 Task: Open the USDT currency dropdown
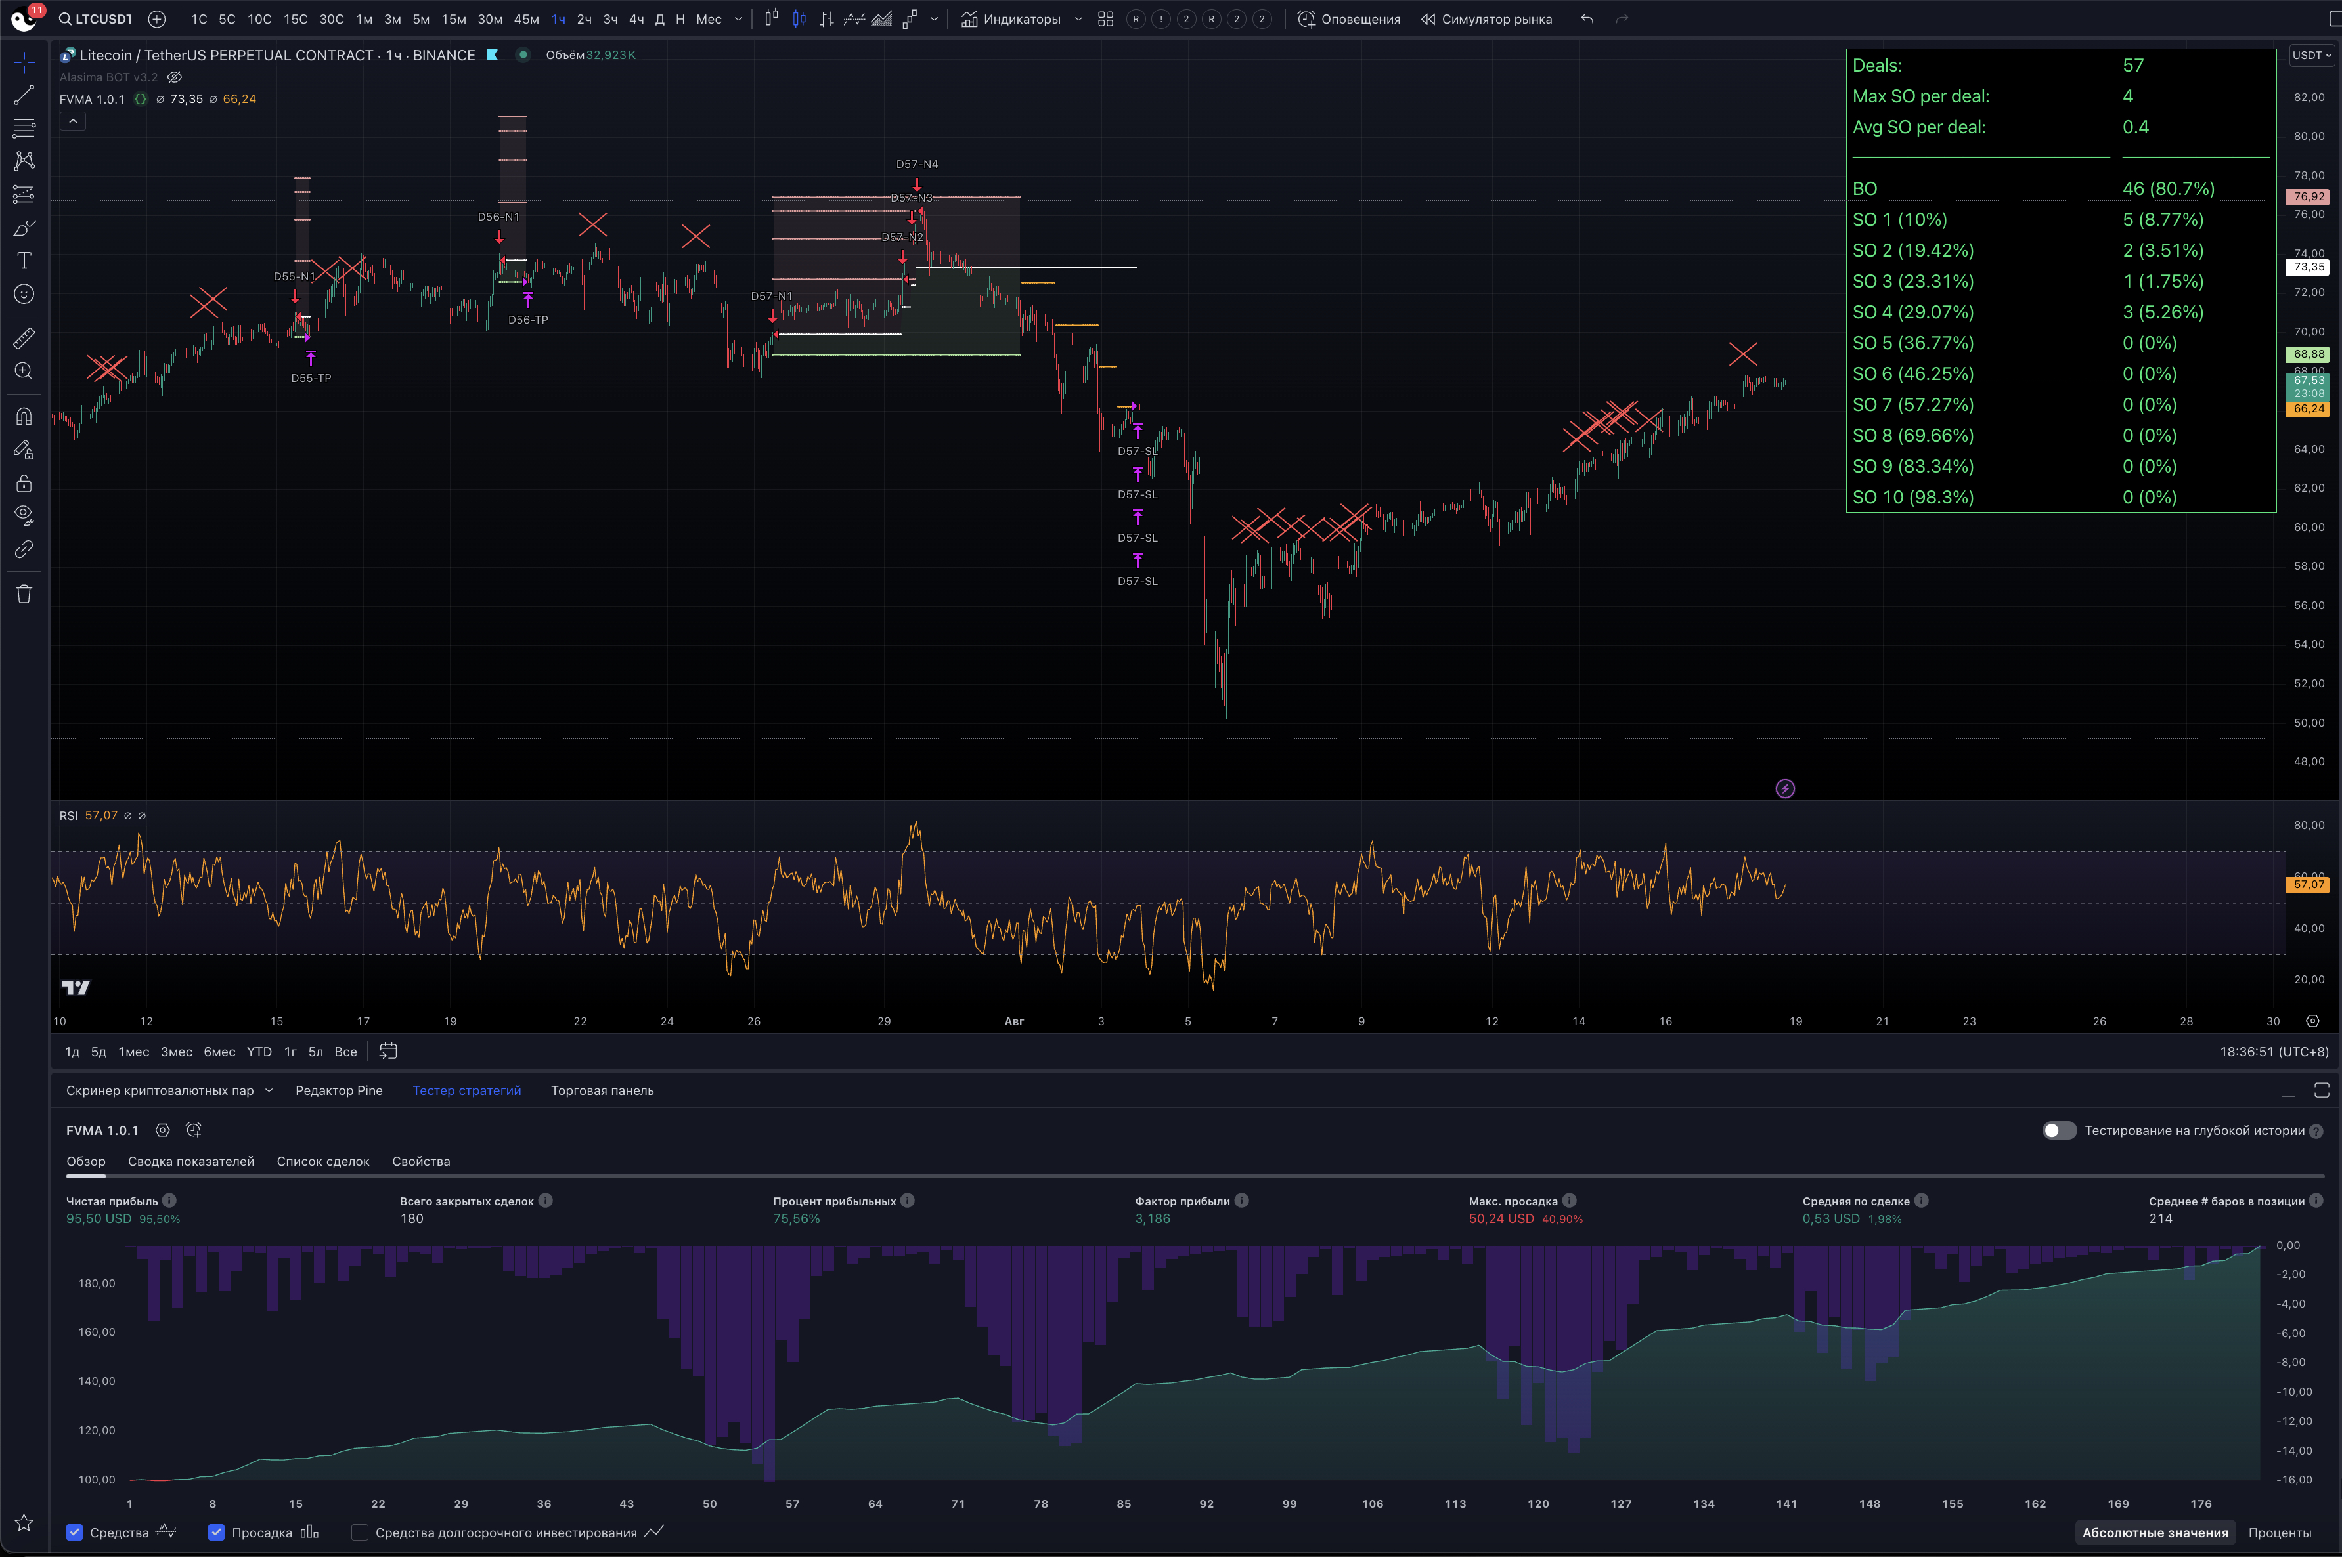tap(2311, 54)
